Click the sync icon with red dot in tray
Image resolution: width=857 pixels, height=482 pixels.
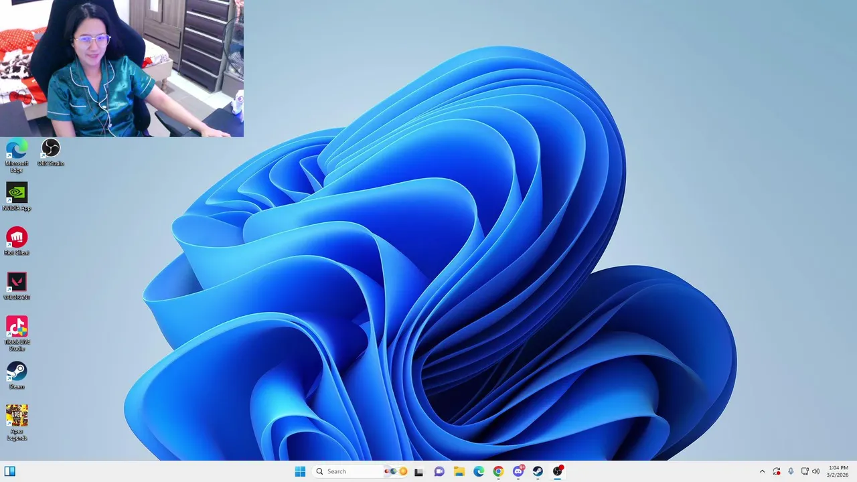click(x=777, y=471)
